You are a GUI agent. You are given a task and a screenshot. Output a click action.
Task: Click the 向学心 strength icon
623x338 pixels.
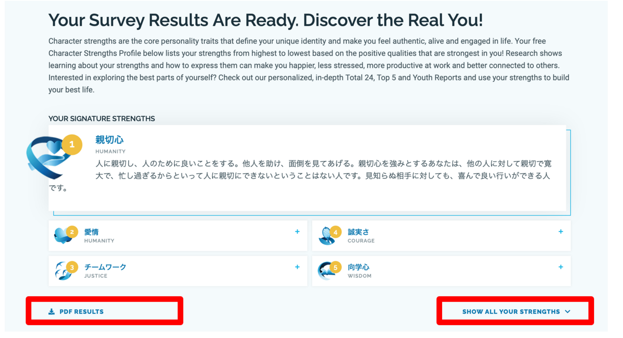325,271
